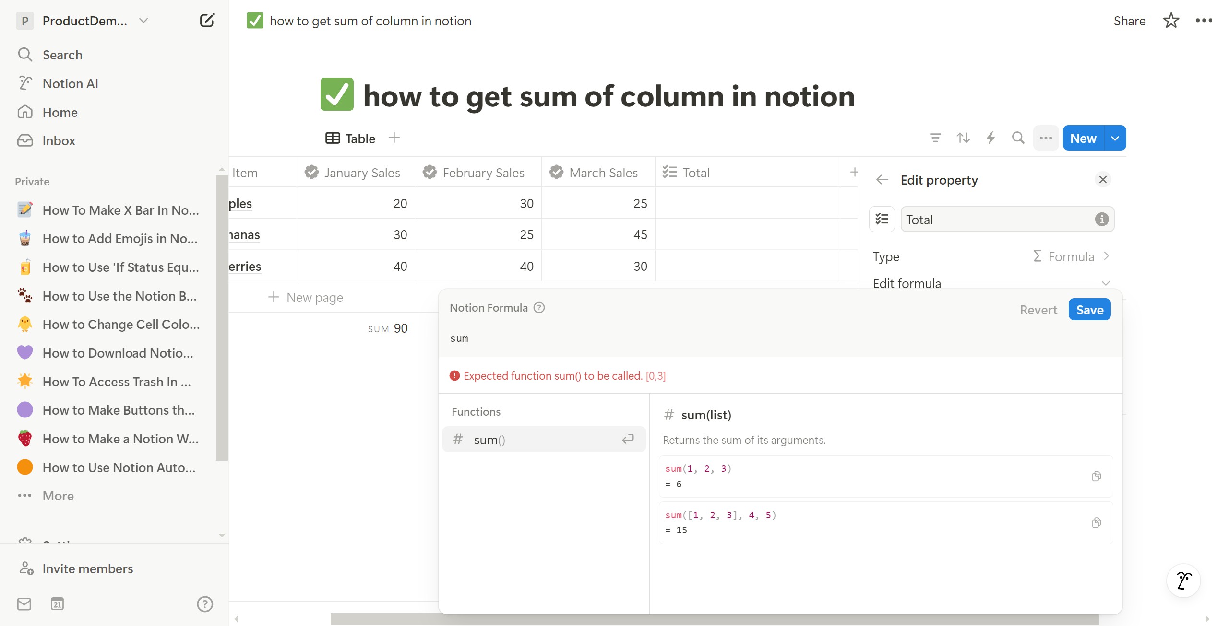1229x626 pixels.
Task: Show property description info icon
Action: tap(1101, 219)
